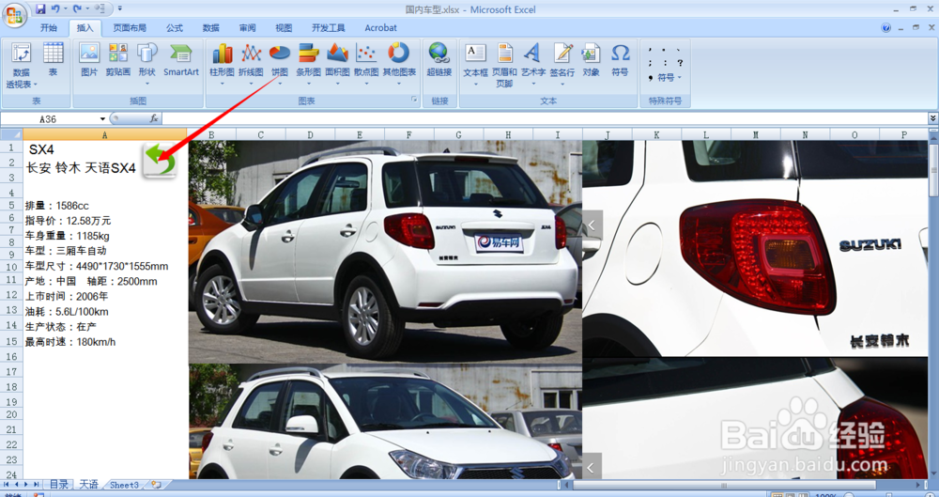Screen dimensions: 939x497
Task: Insert a bar chart (条形图)
Action: (x=308, y=63)
